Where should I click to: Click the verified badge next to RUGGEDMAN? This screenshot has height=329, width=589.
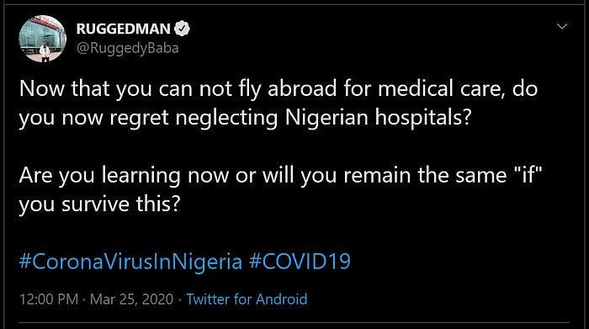183,29
